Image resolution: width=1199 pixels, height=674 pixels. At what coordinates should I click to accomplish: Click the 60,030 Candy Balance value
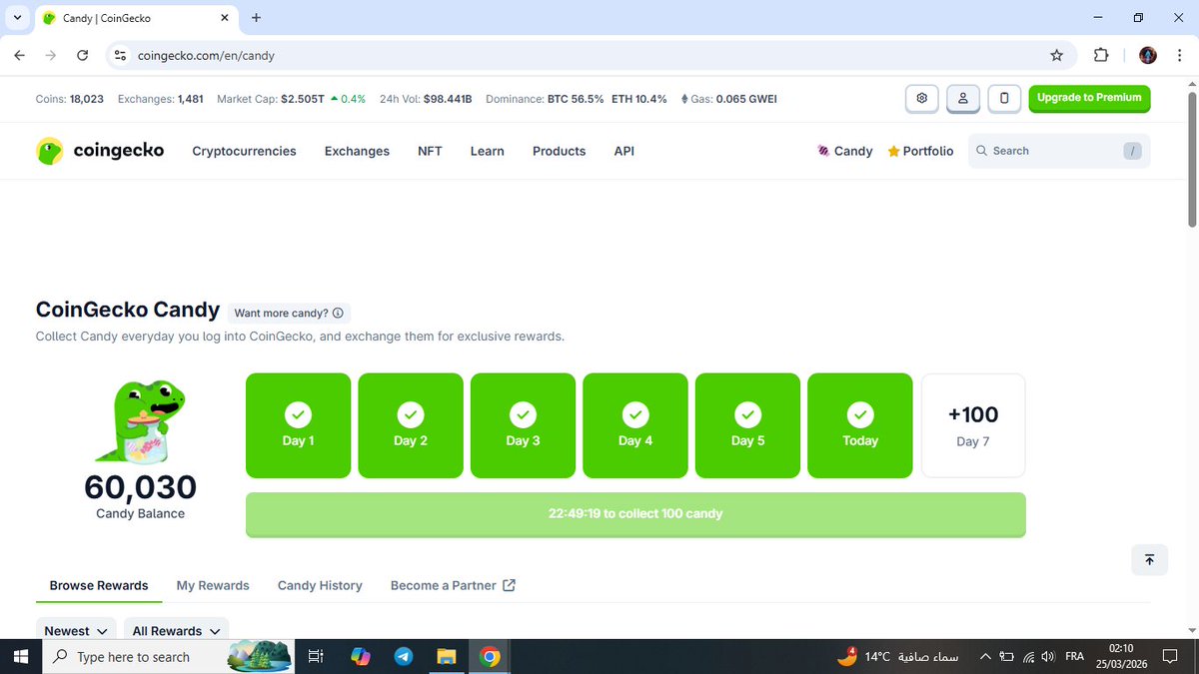coord(140,487)
